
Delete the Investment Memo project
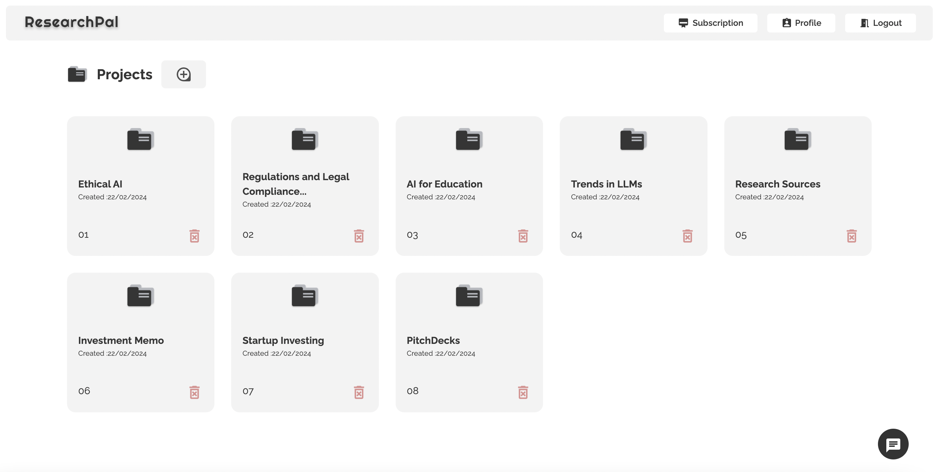tap(195, 392)
